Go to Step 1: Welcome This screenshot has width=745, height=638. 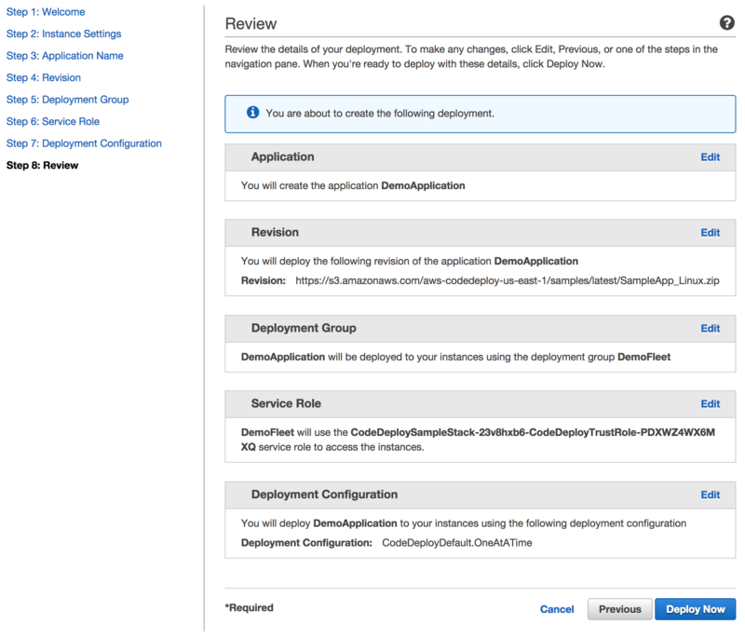[x=46, y=12]
